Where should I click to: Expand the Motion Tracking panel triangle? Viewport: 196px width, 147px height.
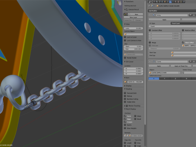125,106
